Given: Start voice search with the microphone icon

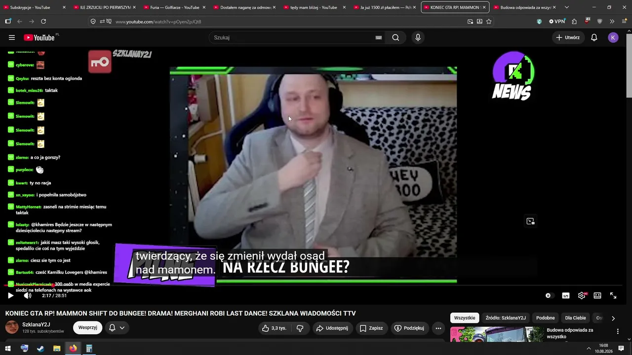Looking at the screenshot, I should click(418, 37).
